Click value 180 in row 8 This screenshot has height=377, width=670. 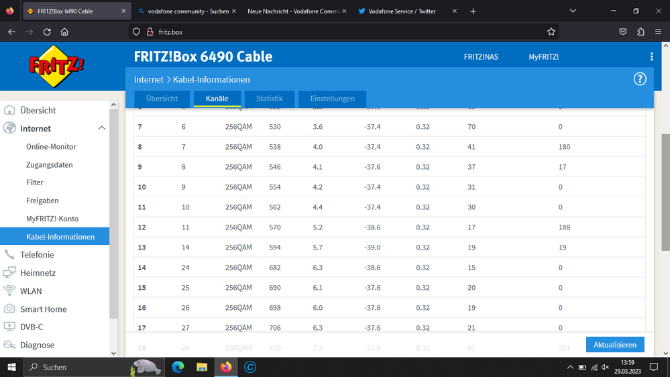pos(564,147)
